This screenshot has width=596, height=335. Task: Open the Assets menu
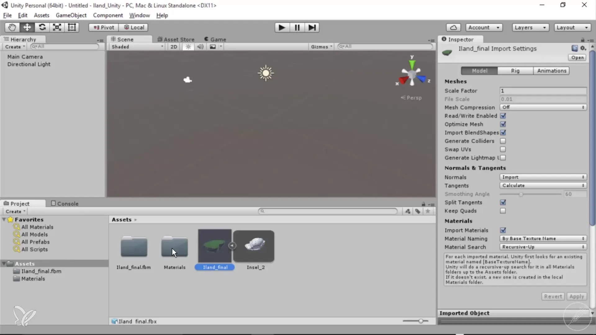[x=42, y=15]
